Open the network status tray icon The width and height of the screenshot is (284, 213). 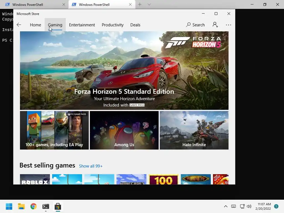[x=242, y=206]
